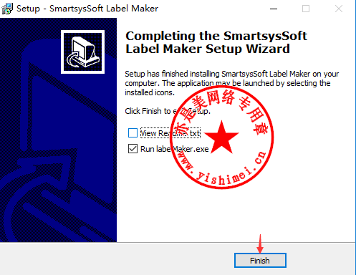Image resolution: width=356 pixels, height=275 pixels.
Task: Select the View Readme.txt label text
Action: point(170,133)
